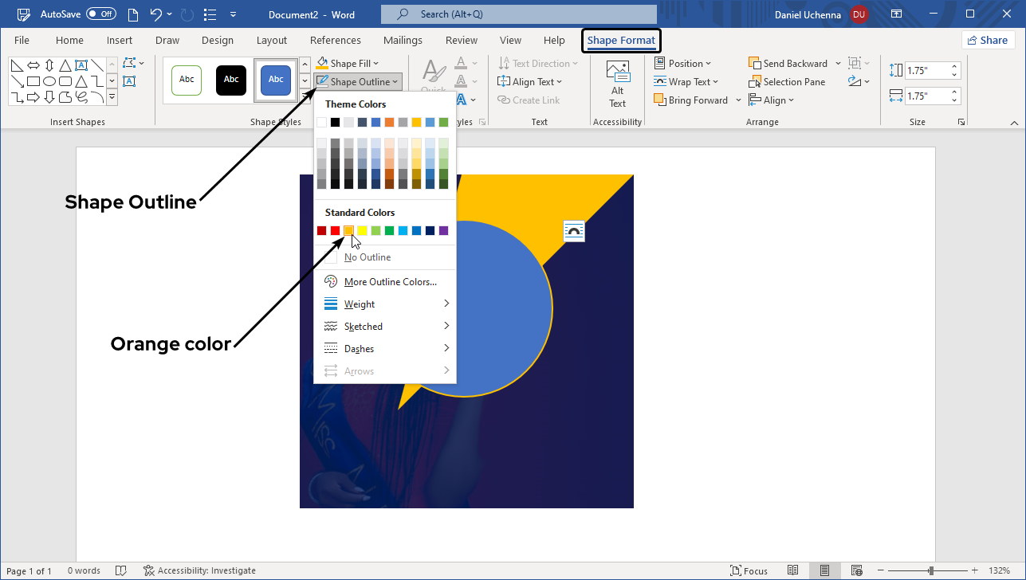Select the No Outline option

pyautogui.click(x=367, y=257)
